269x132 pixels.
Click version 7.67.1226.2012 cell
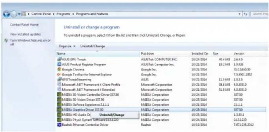pyautogui.click(x=243, y=125)
